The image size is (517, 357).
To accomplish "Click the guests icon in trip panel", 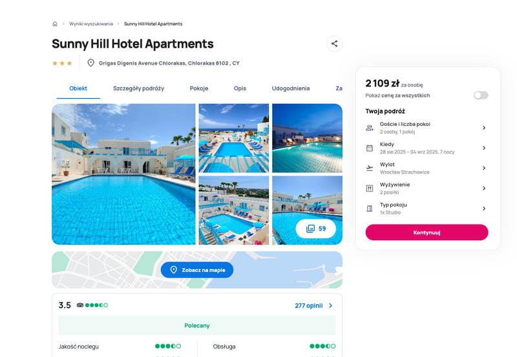I will tap(370, 128).
